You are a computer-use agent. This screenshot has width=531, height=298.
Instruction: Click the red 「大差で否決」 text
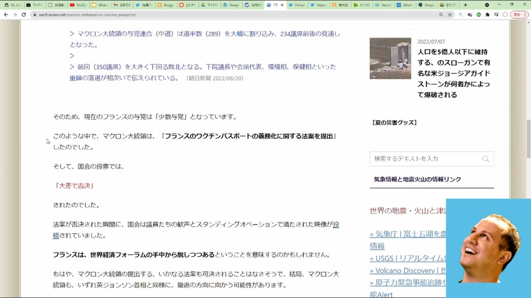[x=74, y=185]
